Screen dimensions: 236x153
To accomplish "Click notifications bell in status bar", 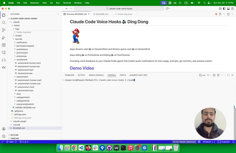I will [233, 142].
